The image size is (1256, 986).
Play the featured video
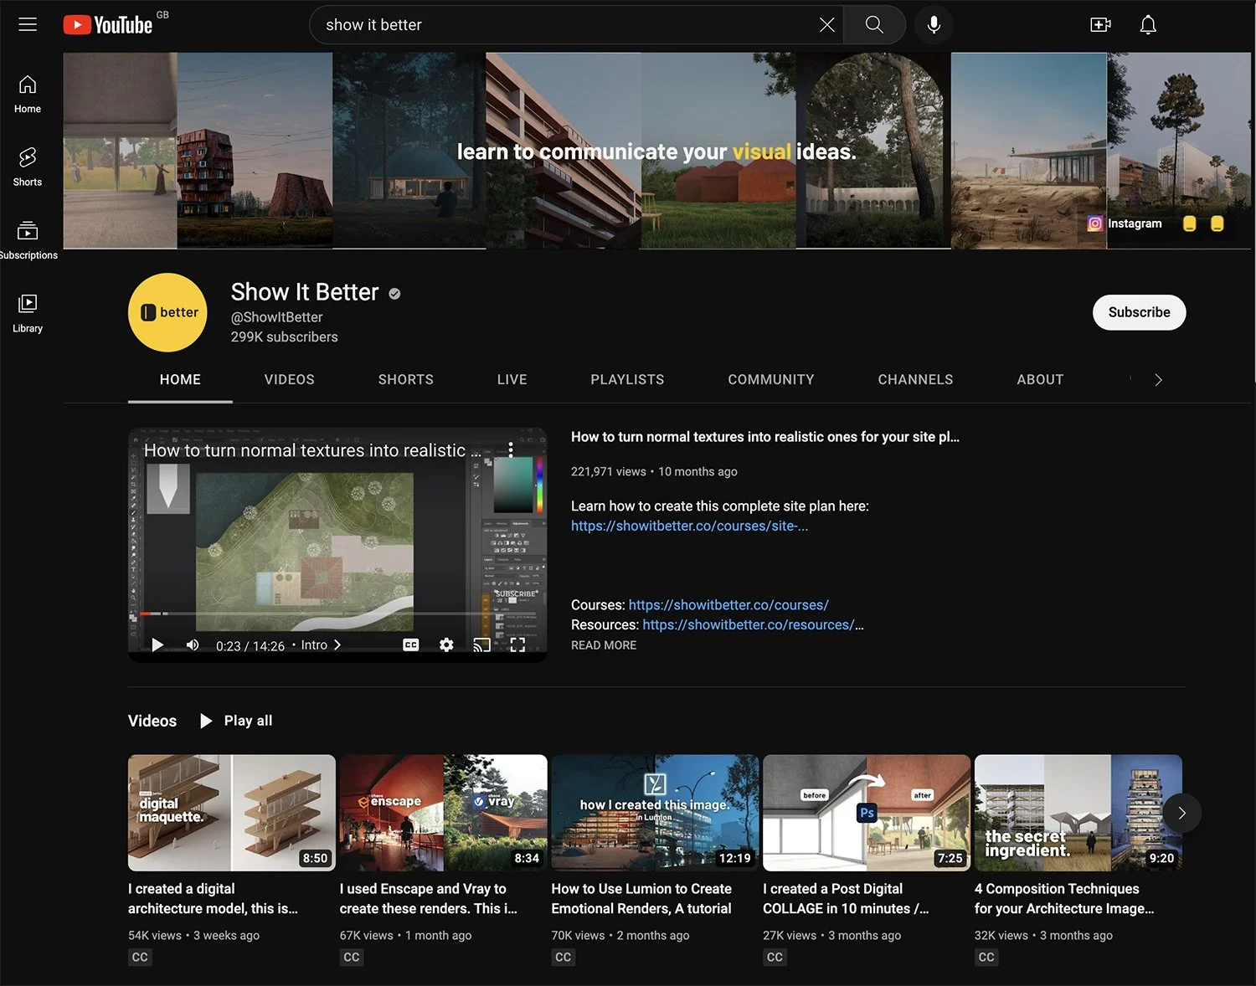(157, 644)
